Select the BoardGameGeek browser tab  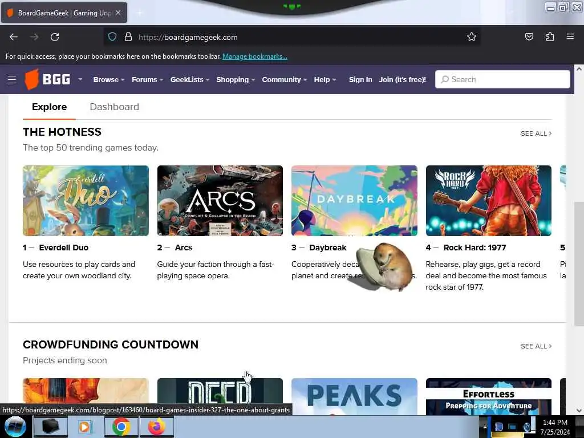tap(64, 13)
